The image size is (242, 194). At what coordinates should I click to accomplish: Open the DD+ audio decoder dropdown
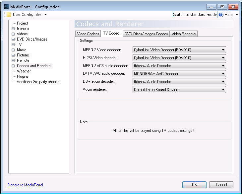point(179,82)
